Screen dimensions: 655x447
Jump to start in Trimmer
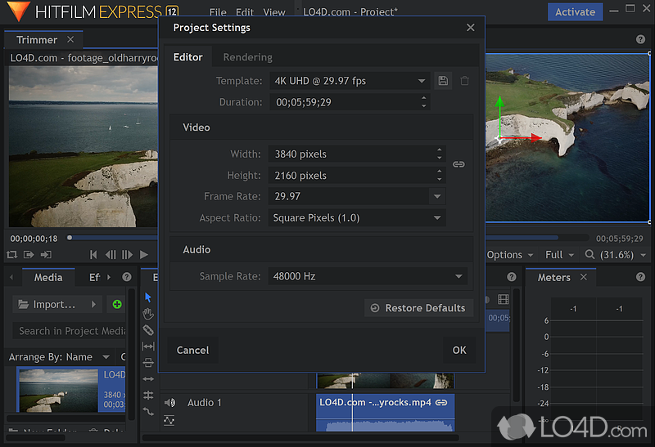tap(93, 254)
